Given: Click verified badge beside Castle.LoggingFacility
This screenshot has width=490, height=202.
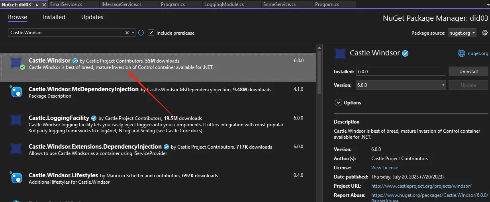Looking at the screenshot, I should [94, 118].
